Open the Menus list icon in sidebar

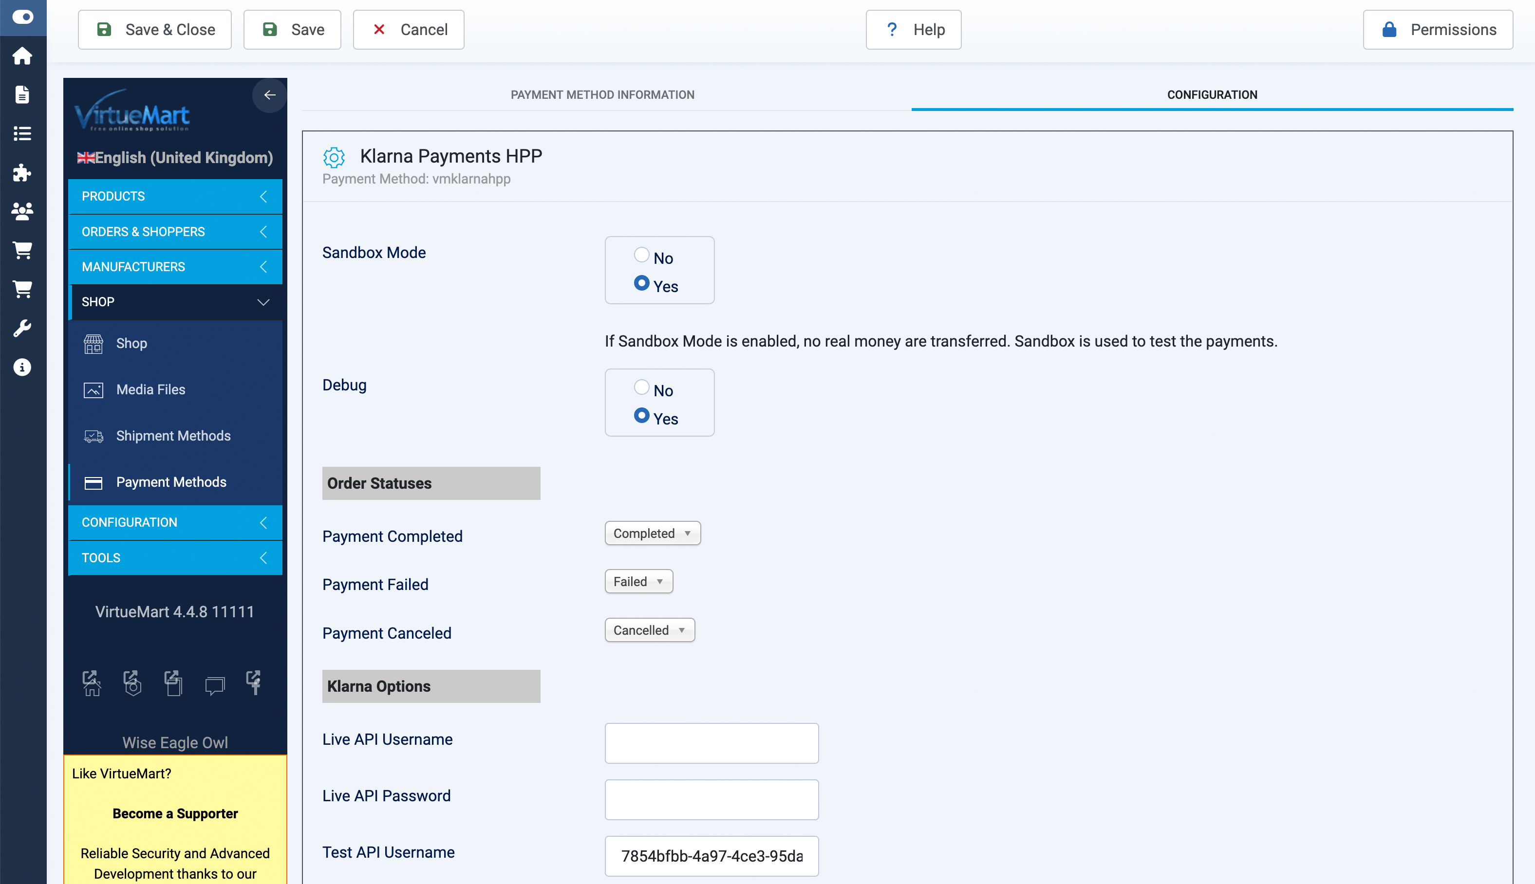(x=22, y=133)
